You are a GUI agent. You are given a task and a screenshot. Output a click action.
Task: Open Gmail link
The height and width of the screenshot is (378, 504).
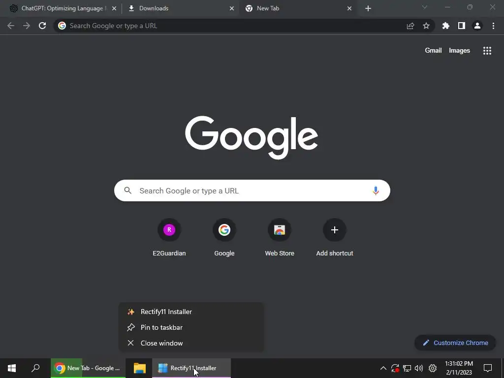pos(433,51)
